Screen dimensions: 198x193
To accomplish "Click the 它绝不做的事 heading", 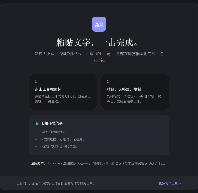I will [52, 123].
